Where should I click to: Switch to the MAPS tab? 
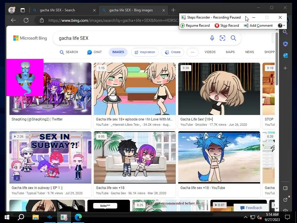click(230, 52)
